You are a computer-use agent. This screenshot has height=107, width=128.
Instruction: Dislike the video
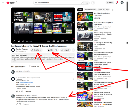point(56,50)
